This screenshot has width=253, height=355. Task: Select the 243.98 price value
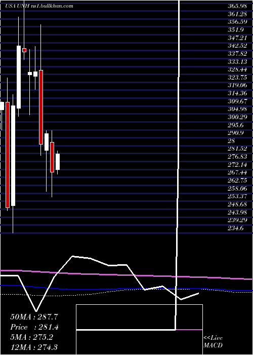pyautogui.click(x=237, y=212)
